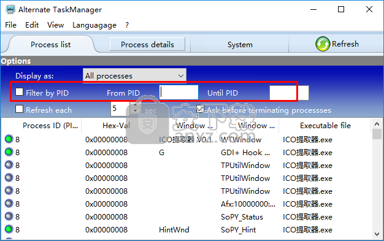Click green status icon of WTWindow row

click(x=9, y=139)
